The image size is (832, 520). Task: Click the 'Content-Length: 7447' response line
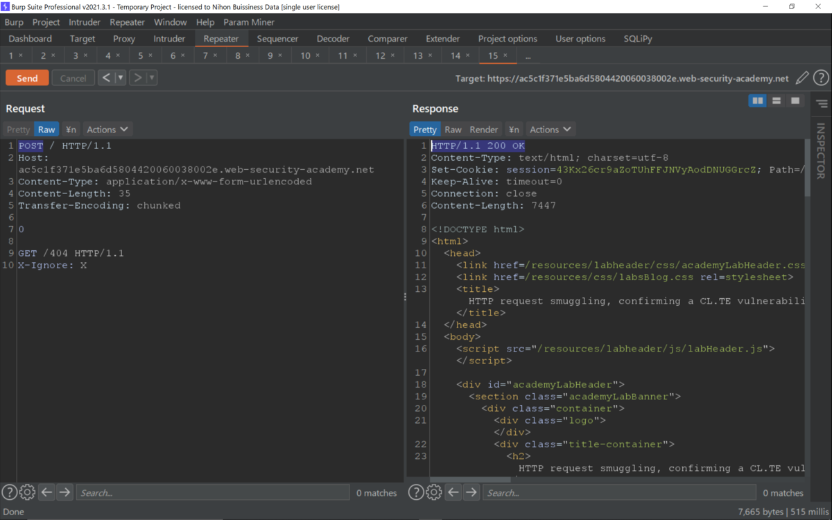pyautogui.click(x=494, y=205)
